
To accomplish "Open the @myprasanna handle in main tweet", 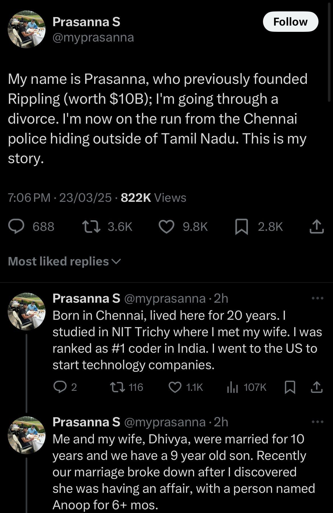I will tap(93, 37).
